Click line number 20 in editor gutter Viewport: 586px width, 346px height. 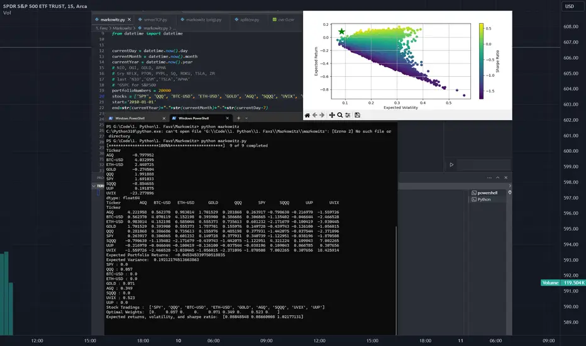102,96
